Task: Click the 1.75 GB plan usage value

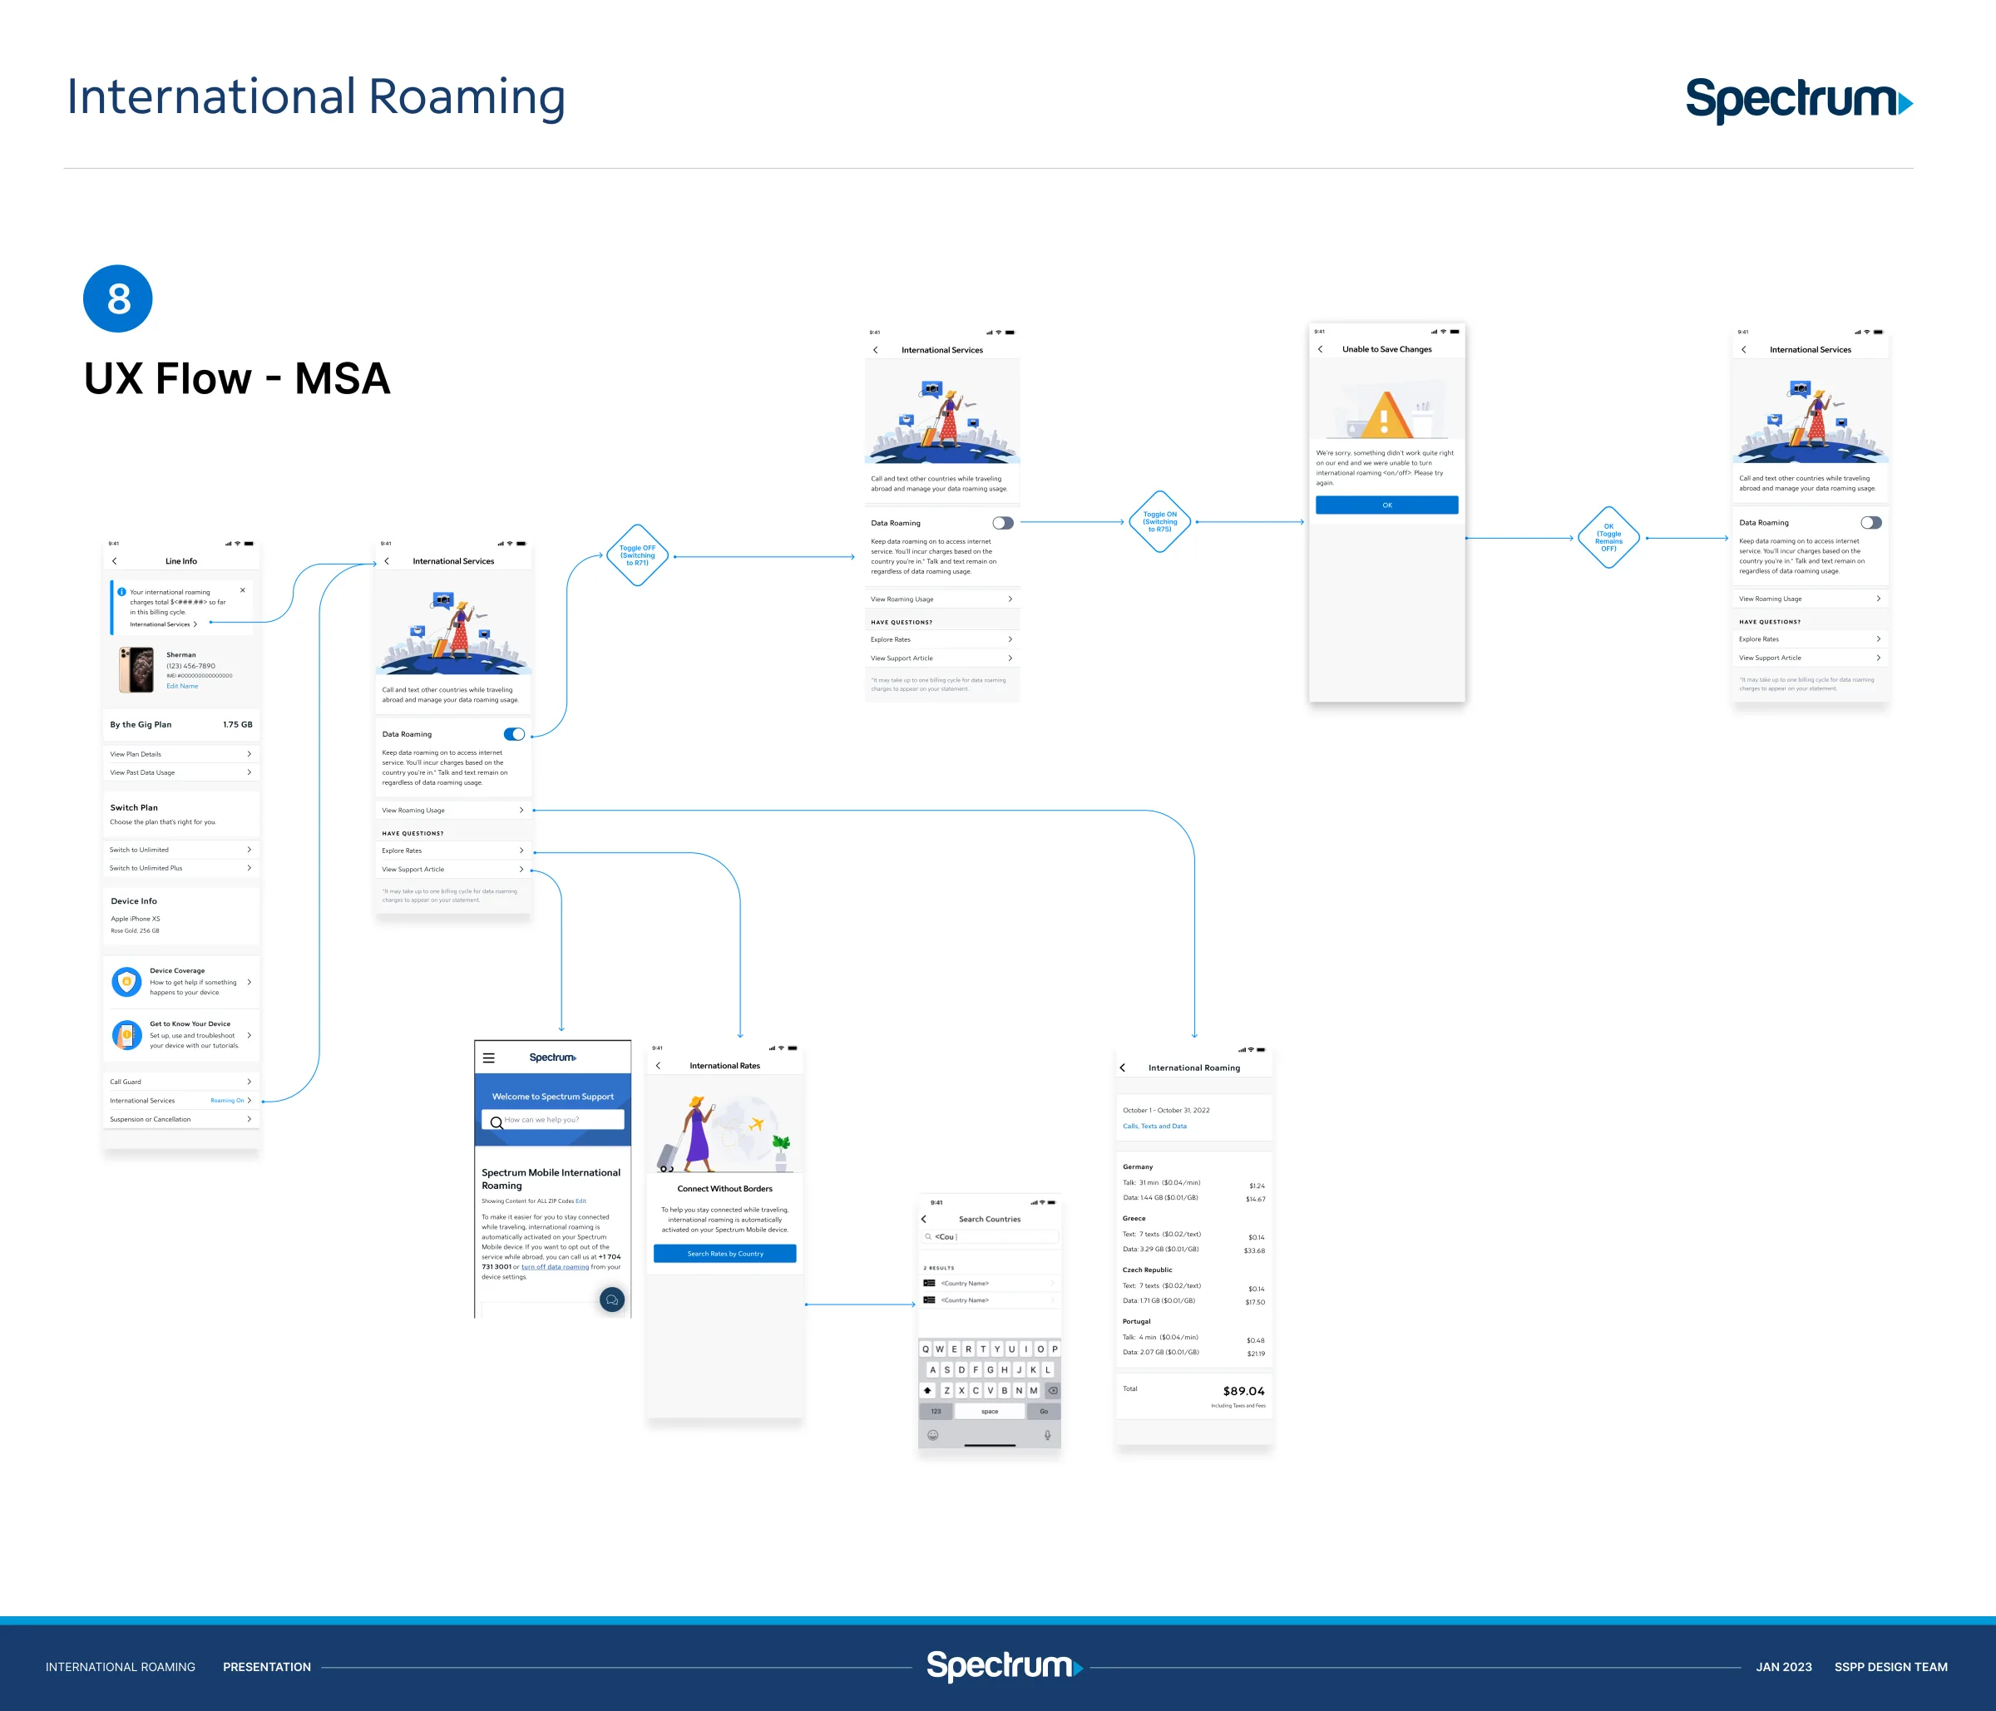Action: 238,724
